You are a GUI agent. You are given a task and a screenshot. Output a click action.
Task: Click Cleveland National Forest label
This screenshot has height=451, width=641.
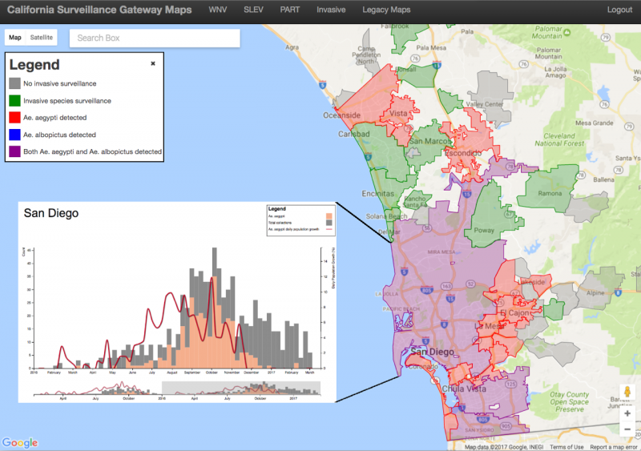[x=559, y=139]
